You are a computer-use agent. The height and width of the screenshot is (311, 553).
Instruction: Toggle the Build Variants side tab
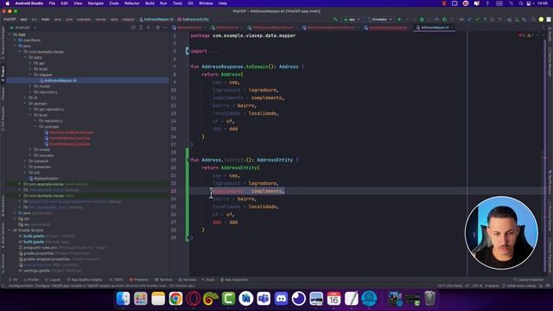point(3,234)
